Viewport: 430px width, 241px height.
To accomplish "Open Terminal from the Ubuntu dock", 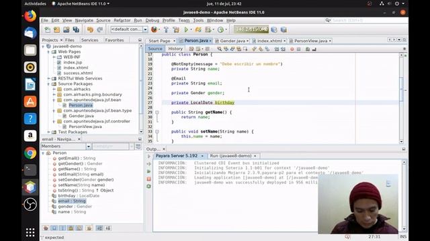I will tap(30, 170).
